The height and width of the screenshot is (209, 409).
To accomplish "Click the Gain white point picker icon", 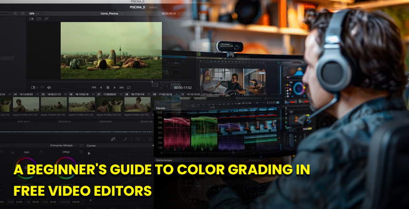I will pos(12,152).
